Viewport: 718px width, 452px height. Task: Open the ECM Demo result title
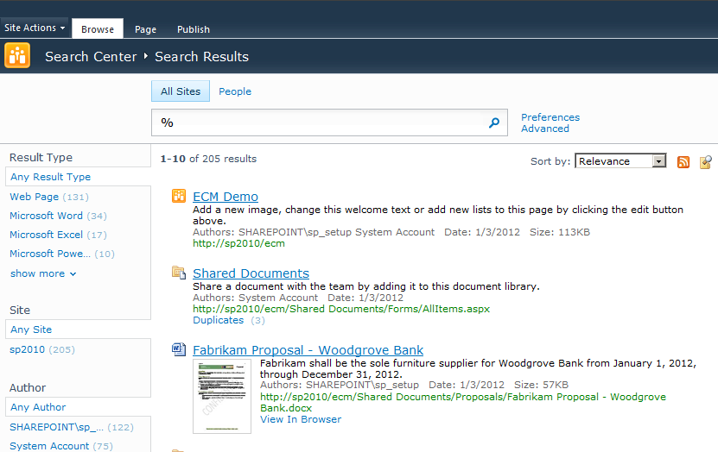click(226, 197)
